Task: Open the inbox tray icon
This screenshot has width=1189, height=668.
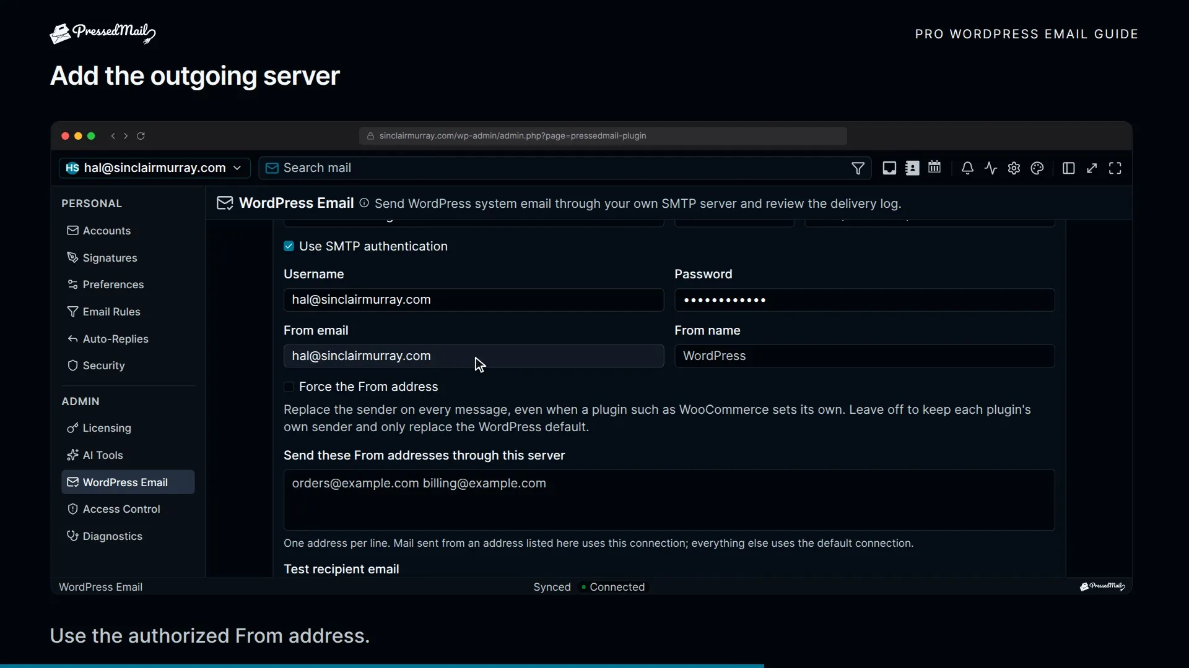Action: click(889, 168)
